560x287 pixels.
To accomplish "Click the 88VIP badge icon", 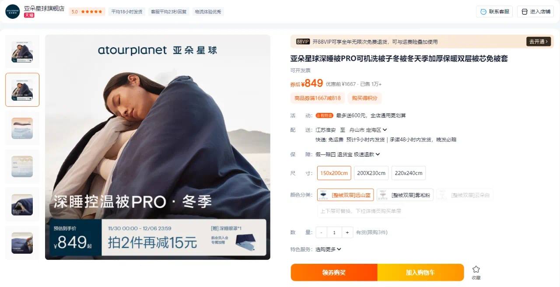I will [x=303, y=42].
